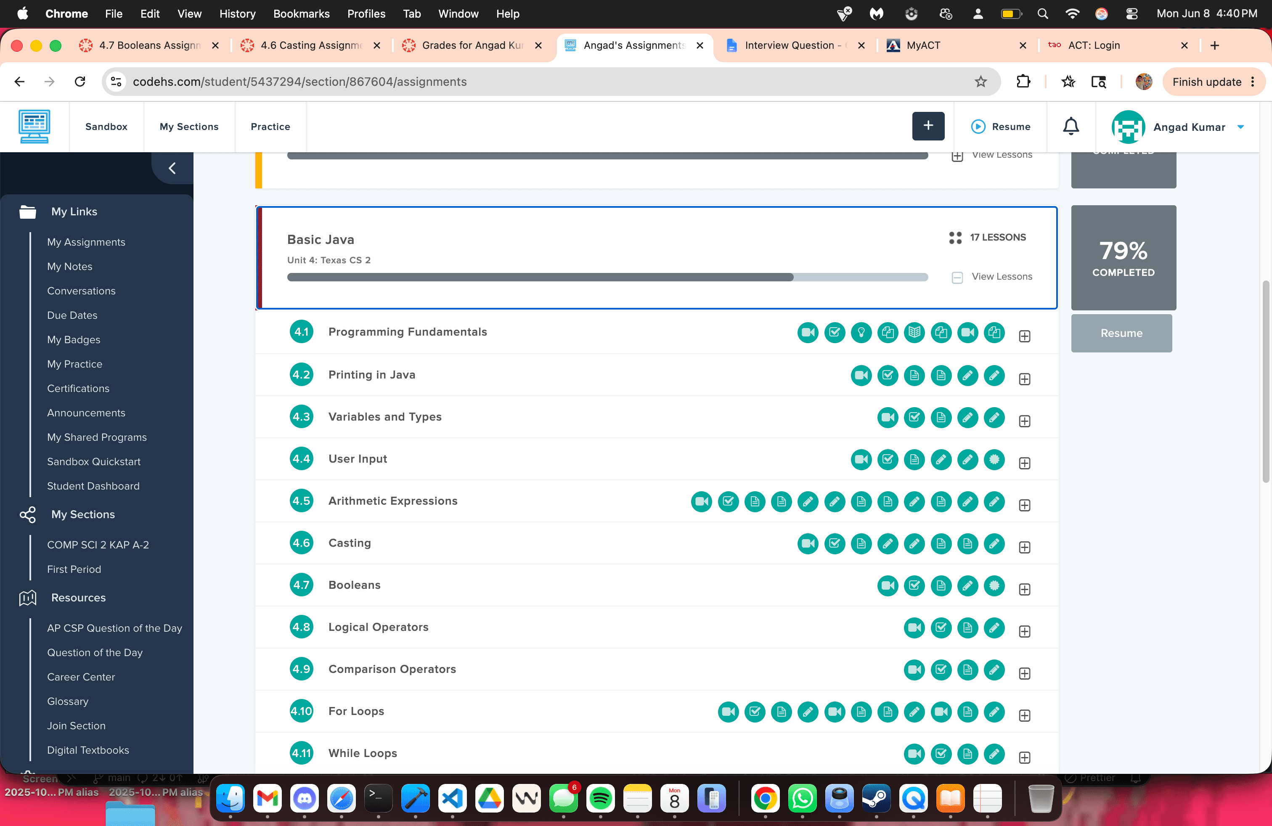Open the video icon in Logical Operators row
Image resolution: width=1272 pixels, height=826 pixels.
(914, 628)
